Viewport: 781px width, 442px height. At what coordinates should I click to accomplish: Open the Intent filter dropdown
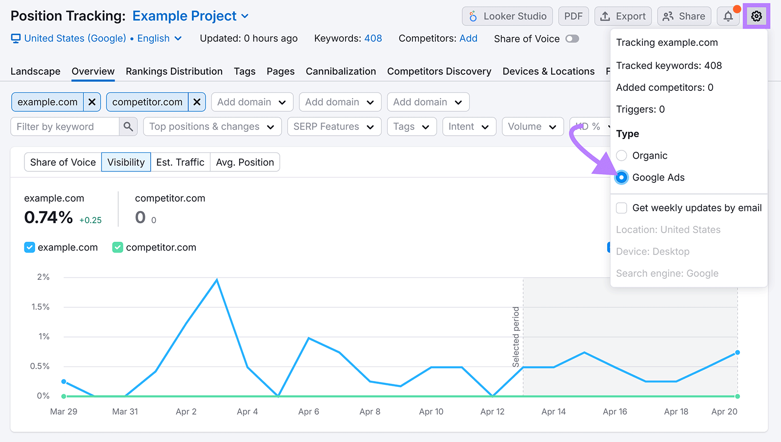469,126
